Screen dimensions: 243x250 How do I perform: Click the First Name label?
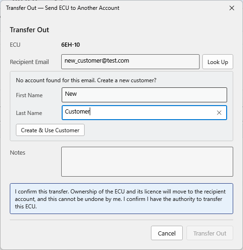tap(29, 95)
